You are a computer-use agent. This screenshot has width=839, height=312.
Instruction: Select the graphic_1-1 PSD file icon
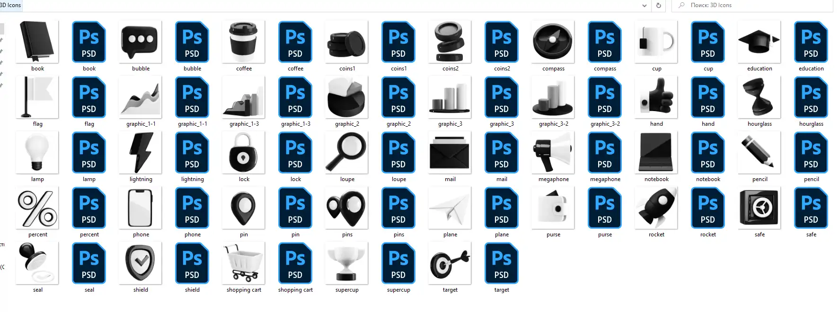click(x=192, y=97)
